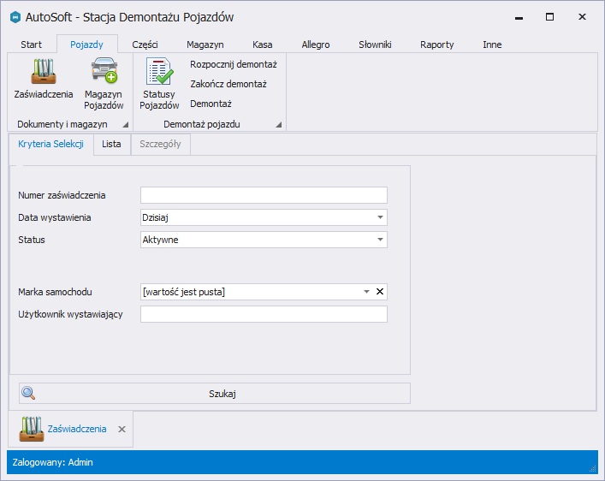605x481 pixels.
Task: Expand Demontaż pojazdu group launcher
Action: (278, 125)
